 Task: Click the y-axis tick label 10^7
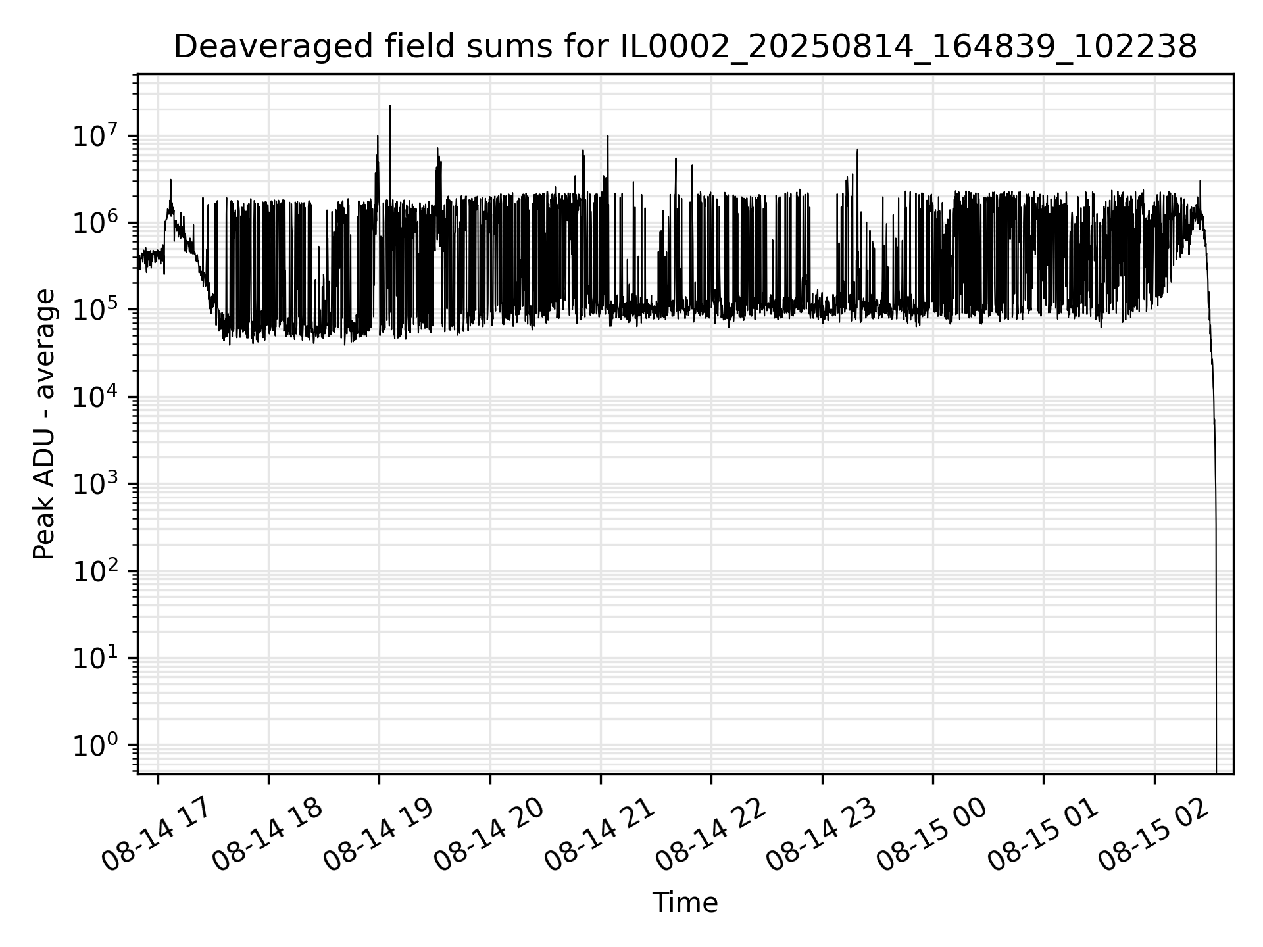96,136
